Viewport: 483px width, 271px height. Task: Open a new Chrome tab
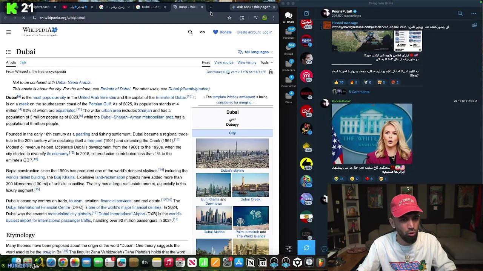coord(211,7)
